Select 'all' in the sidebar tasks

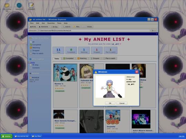(32, 42)
